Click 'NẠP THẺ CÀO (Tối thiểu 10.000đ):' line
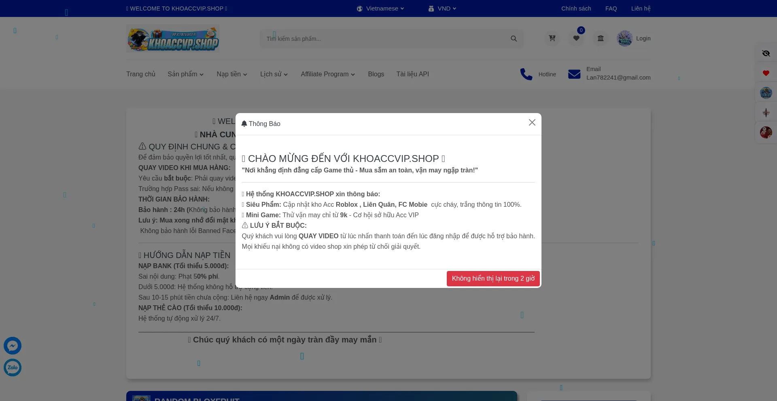Image resolution: width=777 pixels, height=401 pixels. pos(191,308)
